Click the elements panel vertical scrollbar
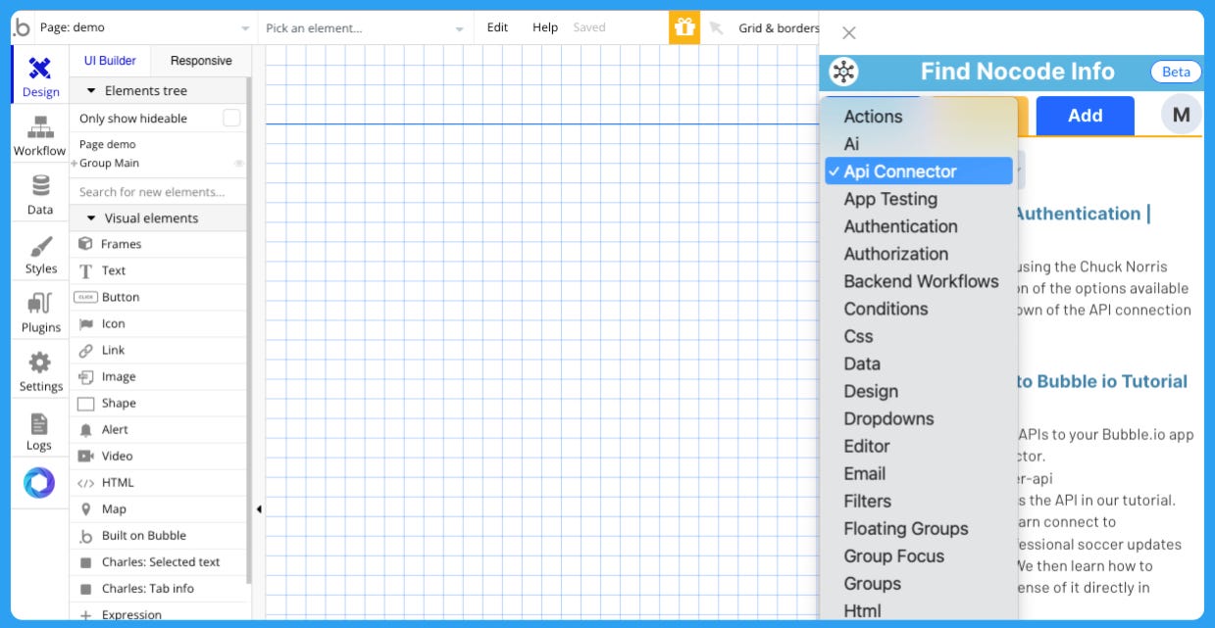The image size is (1215, 628). coord(249,333)
